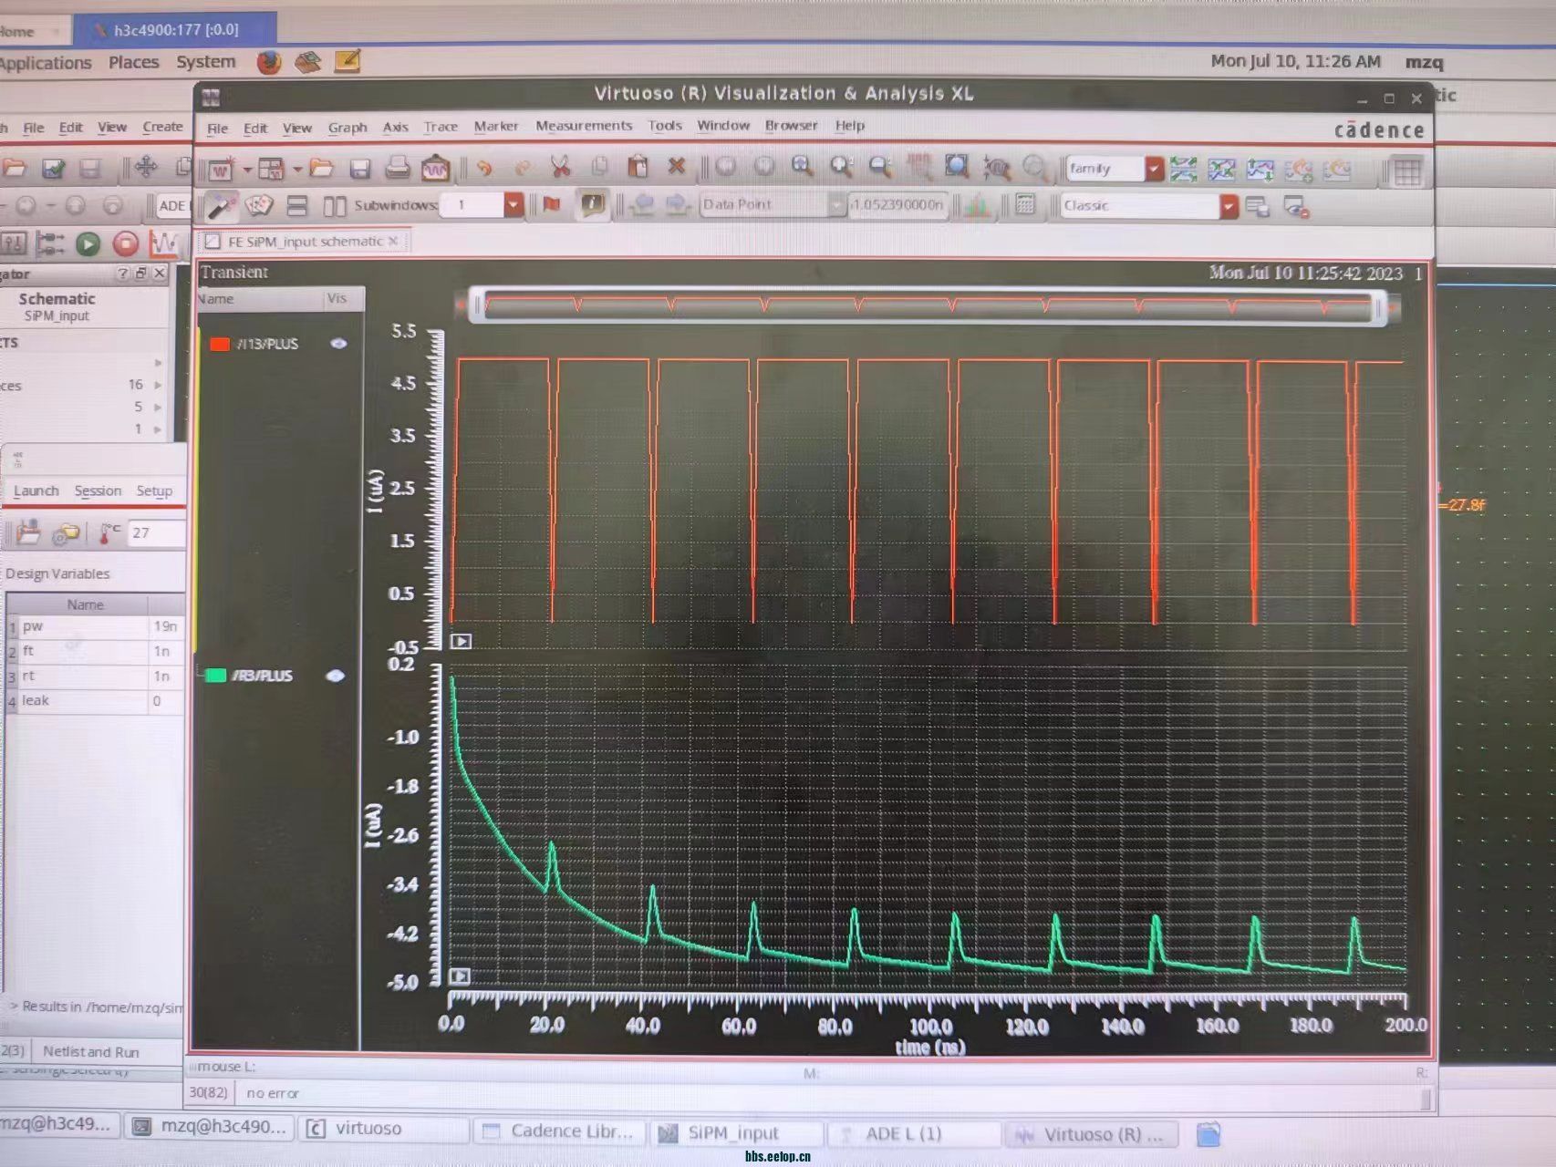This screenshot has height=1167, width=1556.
Task: Click the waveform overview pan slider bar
Action: click(x=928, y=306)
